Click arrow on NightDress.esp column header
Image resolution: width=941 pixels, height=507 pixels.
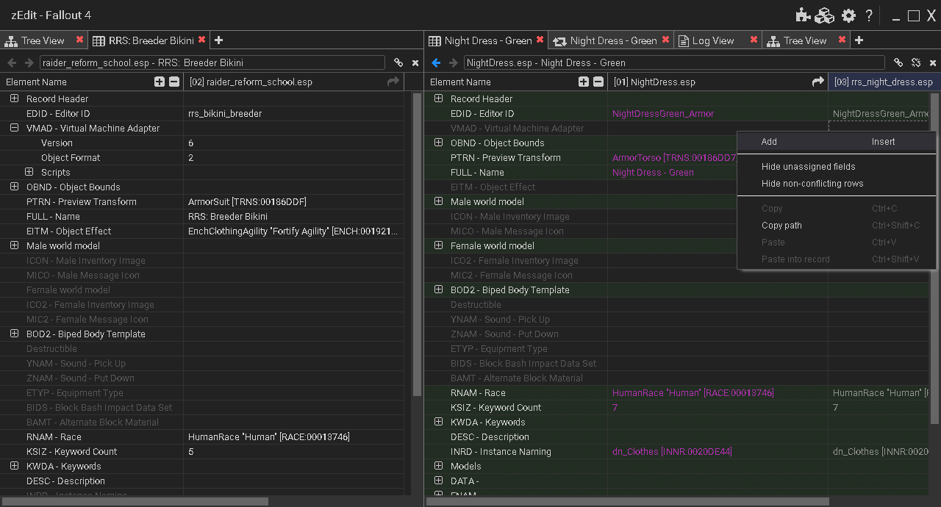(x=817, y=82)
